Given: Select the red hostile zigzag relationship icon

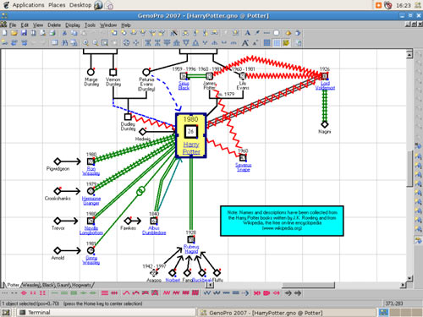Looking at the screenshot, I should [x=167, y=293].
